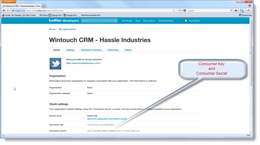
Task: Click the Wintouch CRM - Hassle Industries heading
Action: [100, 40]
